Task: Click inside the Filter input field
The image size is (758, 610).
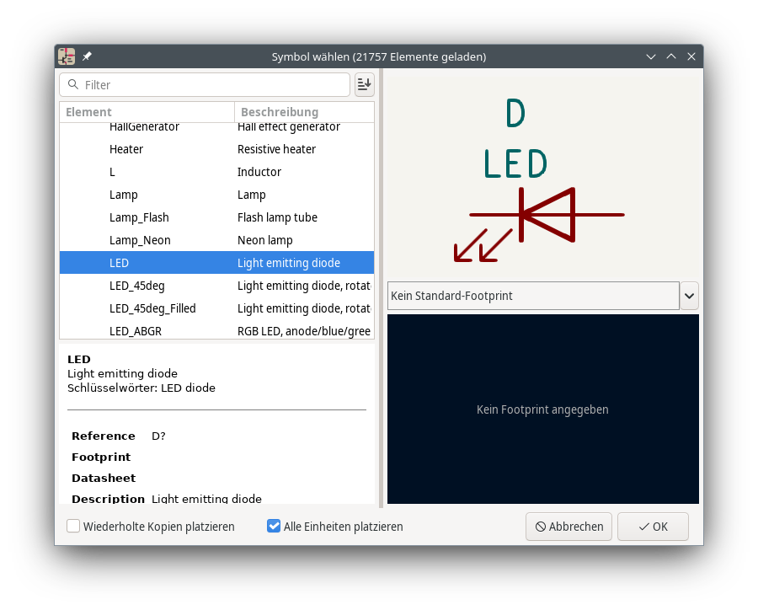Action: point(202,84)
